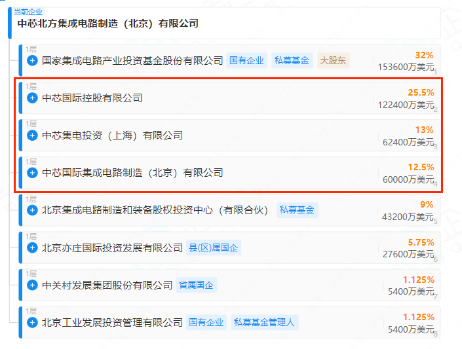Open 北京工业发展投资管理有限公司 link
The width and height of the screenshot is (462, 349).
pos(112,323)
